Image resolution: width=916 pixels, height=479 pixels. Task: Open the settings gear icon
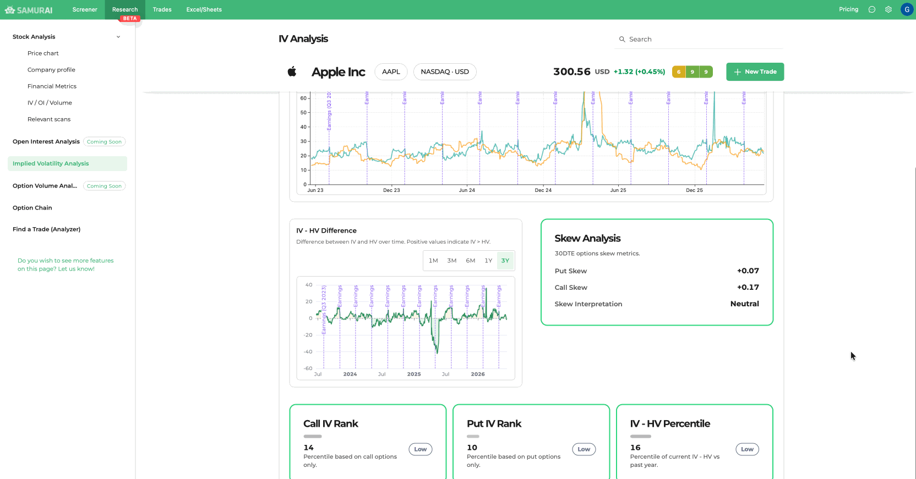pyautogui.click(x=888, y=9)
